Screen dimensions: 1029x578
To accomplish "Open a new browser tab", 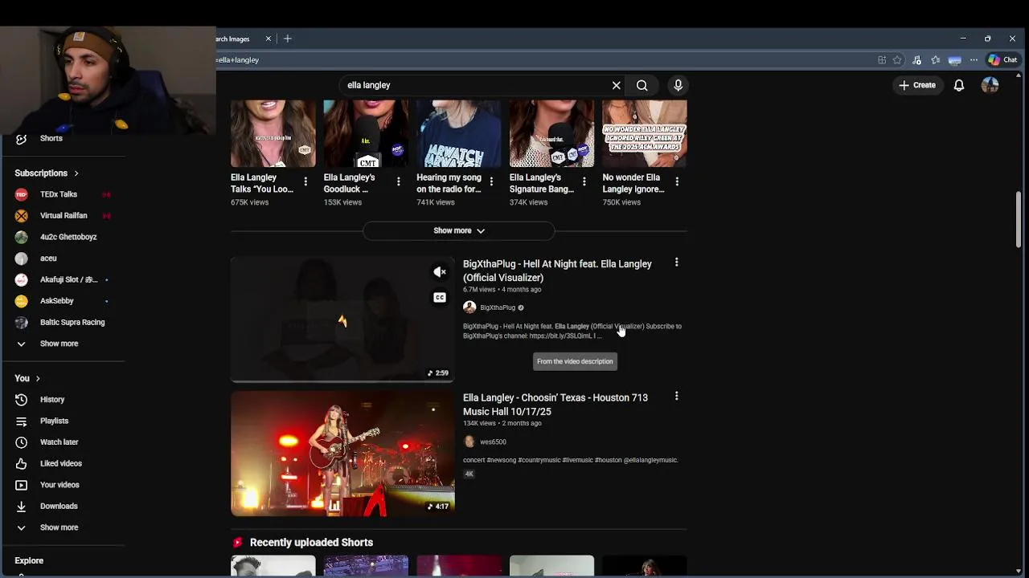I will click(x=287, y=39).
